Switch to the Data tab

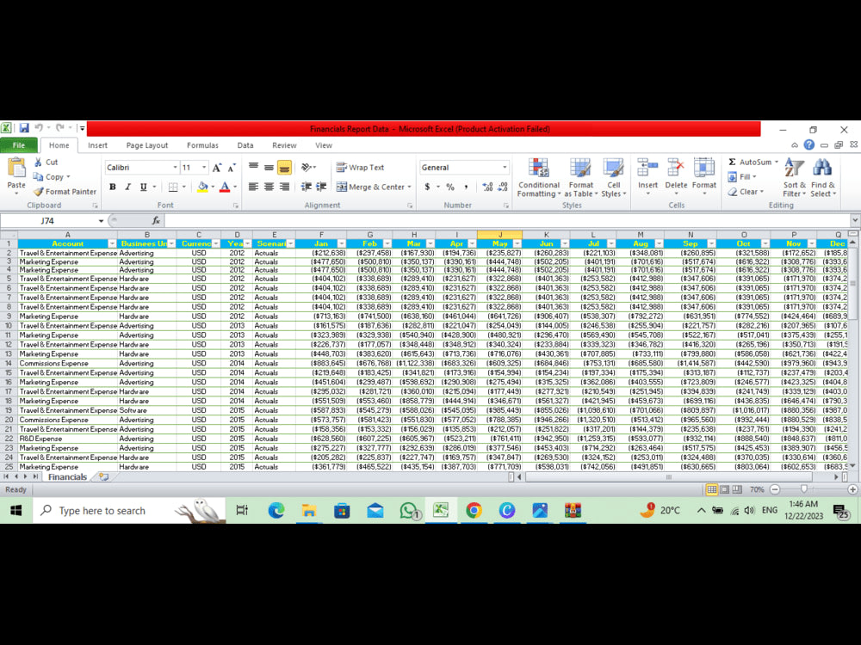[245, 145]
